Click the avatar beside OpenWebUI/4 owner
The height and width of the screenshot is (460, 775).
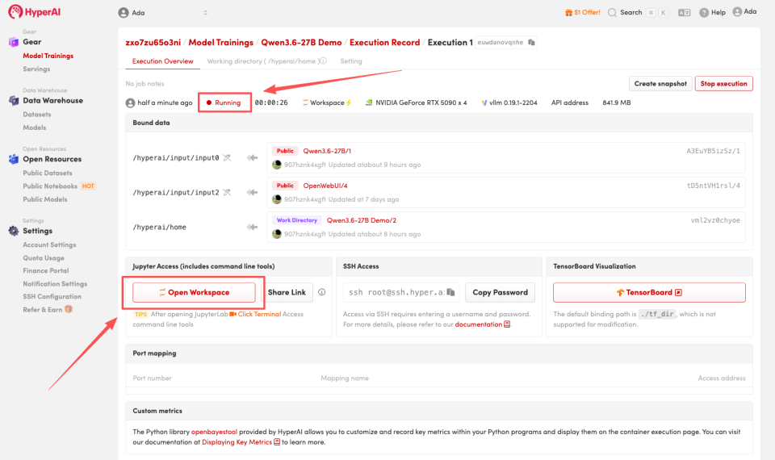pyautogui.click(x=277, y=199)
